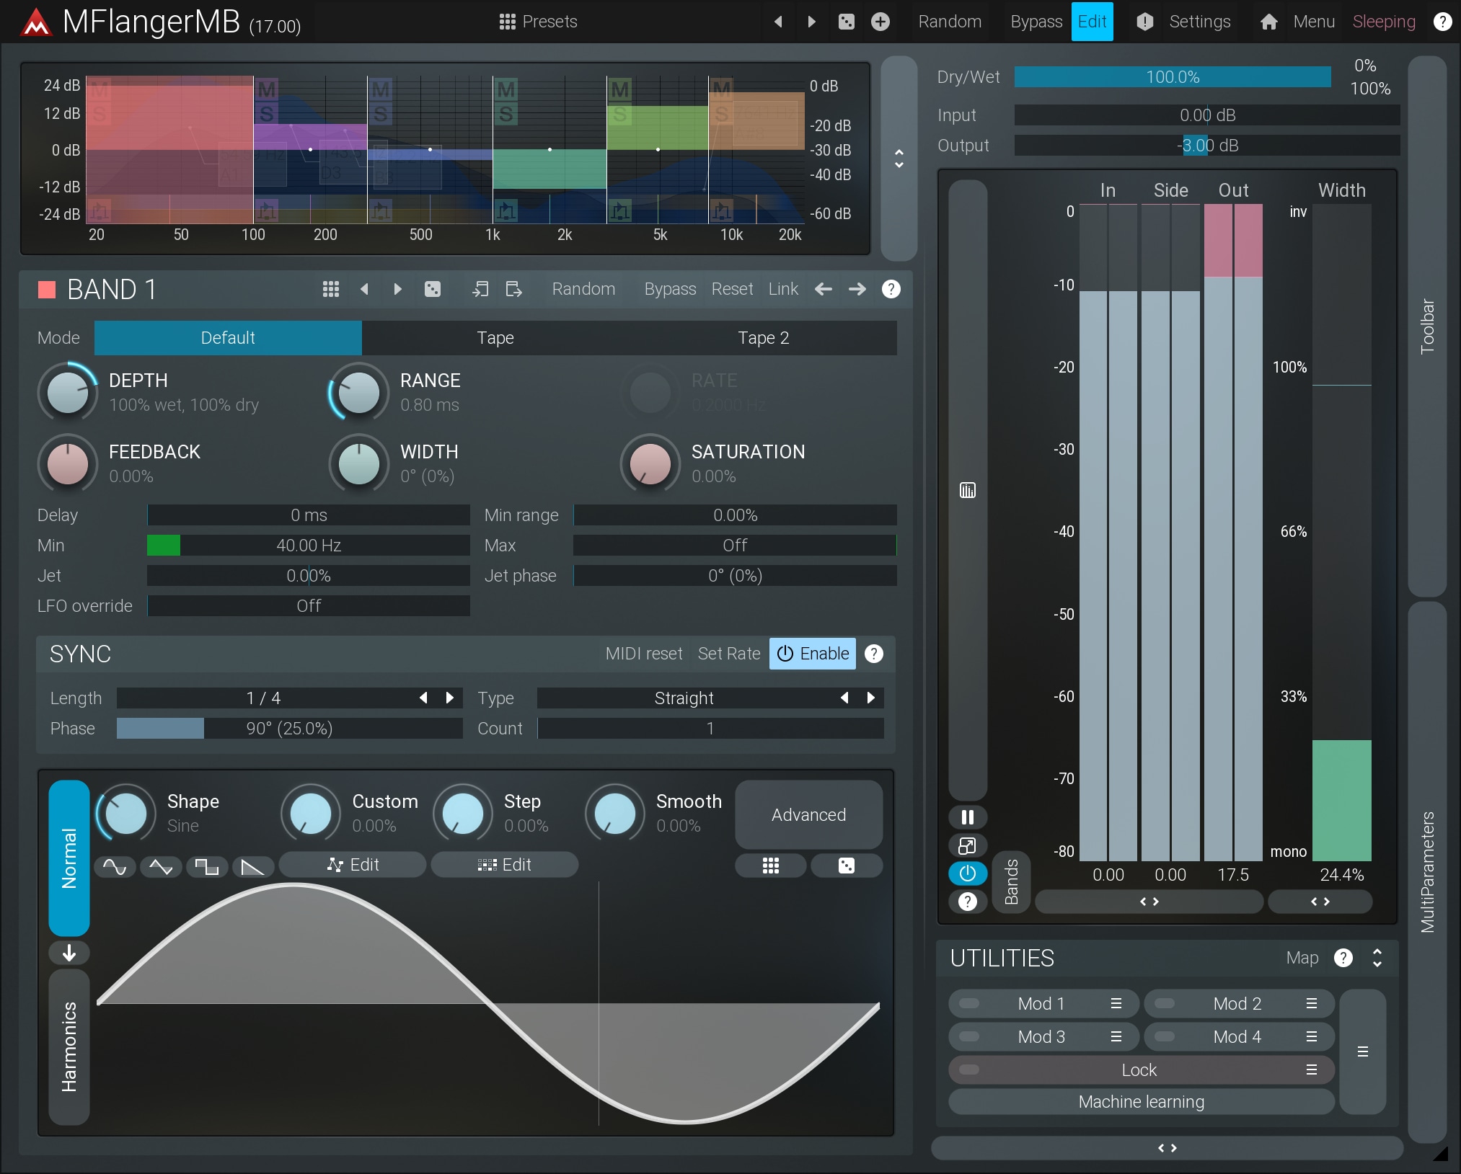The height and width of the screenshot is (1174, 1461).
Task: Switch to the Harmonics tab
Action: (69, 1046)
